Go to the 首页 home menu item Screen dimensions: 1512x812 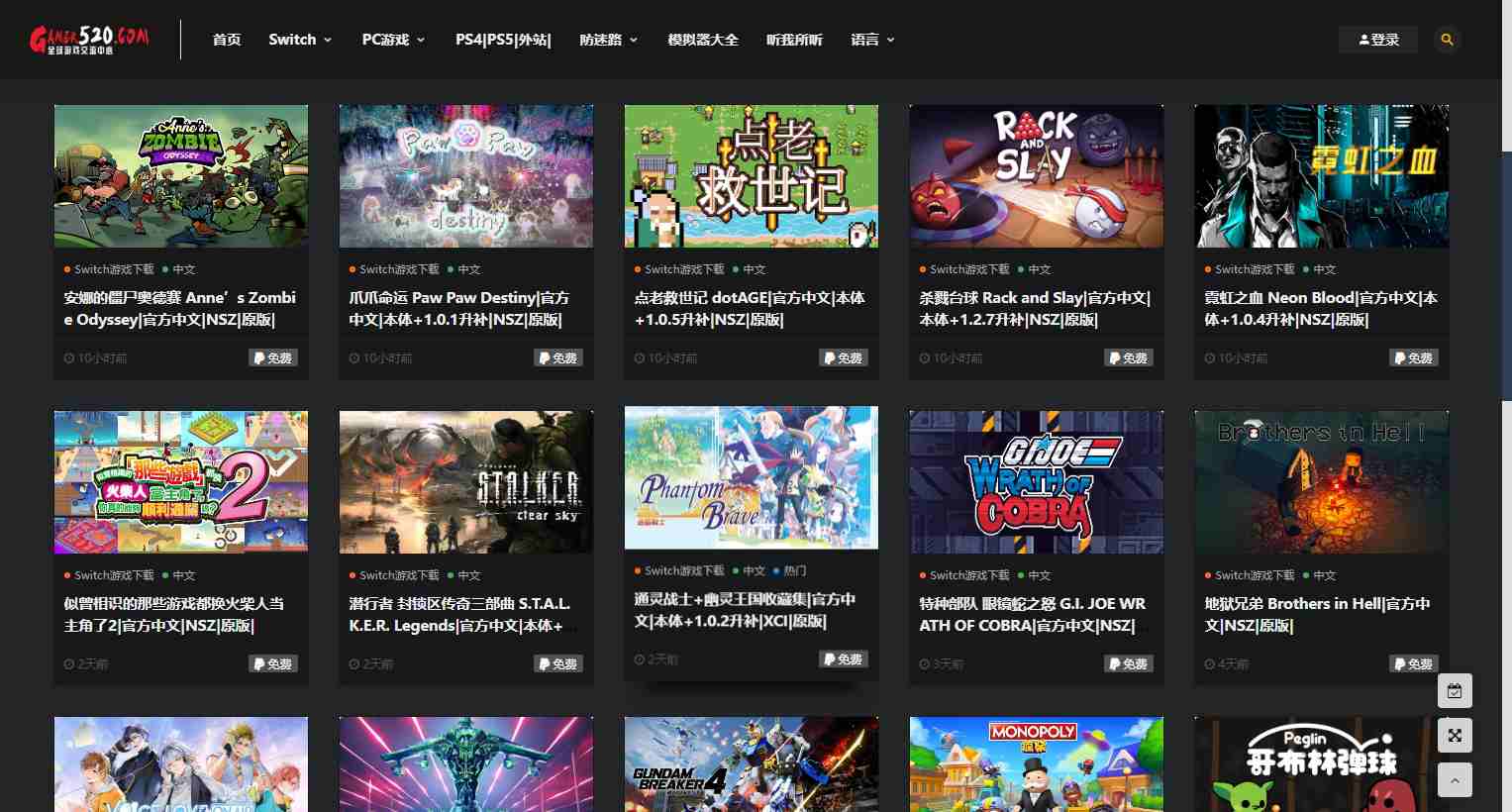[227, 40]
